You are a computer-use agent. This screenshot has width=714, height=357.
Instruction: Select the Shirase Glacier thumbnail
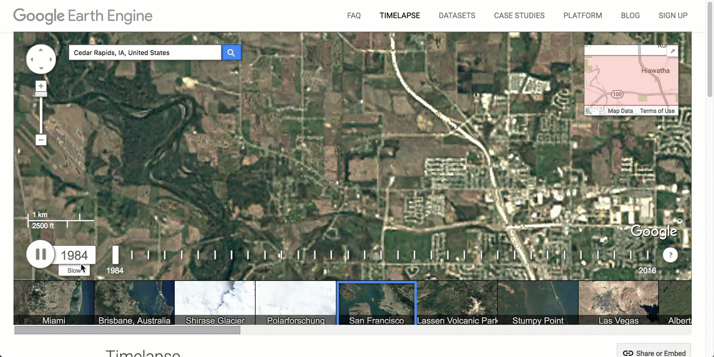click(215, 303)
